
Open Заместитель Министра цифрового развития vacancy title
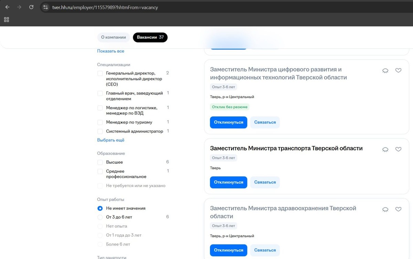[x=278, y=74]
